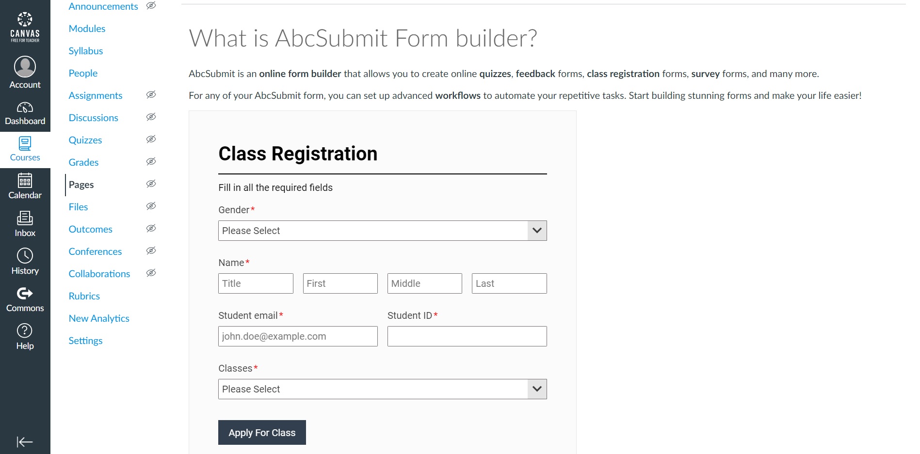Click the Apply For Class button
This screenshot has width=920, height=454.
click(x=262, y=432)
